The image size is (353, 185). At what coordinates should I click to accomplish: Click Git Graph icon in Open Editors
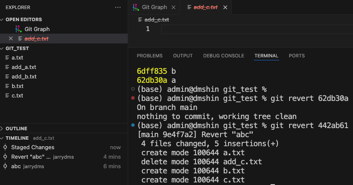(19, 29)
